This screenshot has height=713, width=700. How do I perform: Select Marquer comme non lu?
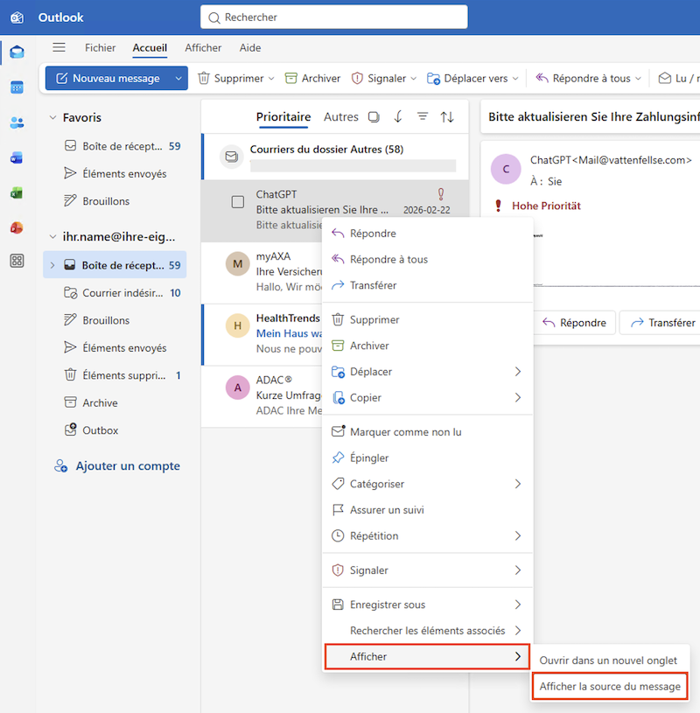coord(427,432)
